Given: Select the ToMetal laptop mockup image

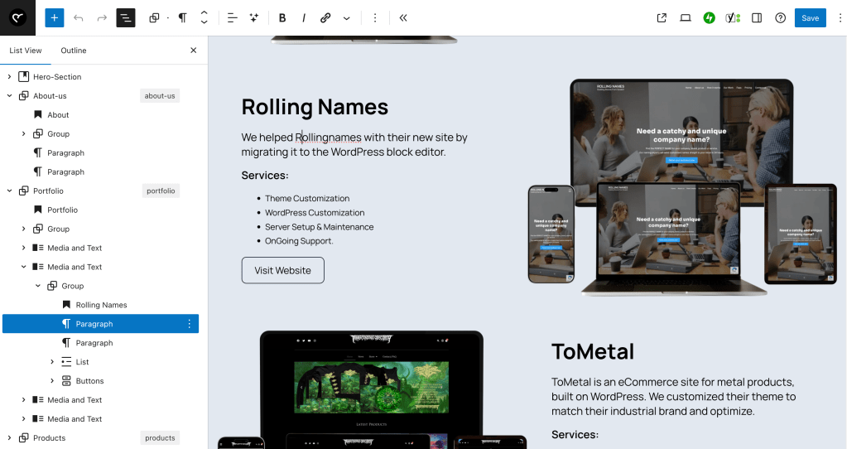Looking at the screenshot, I should (372, 389).
